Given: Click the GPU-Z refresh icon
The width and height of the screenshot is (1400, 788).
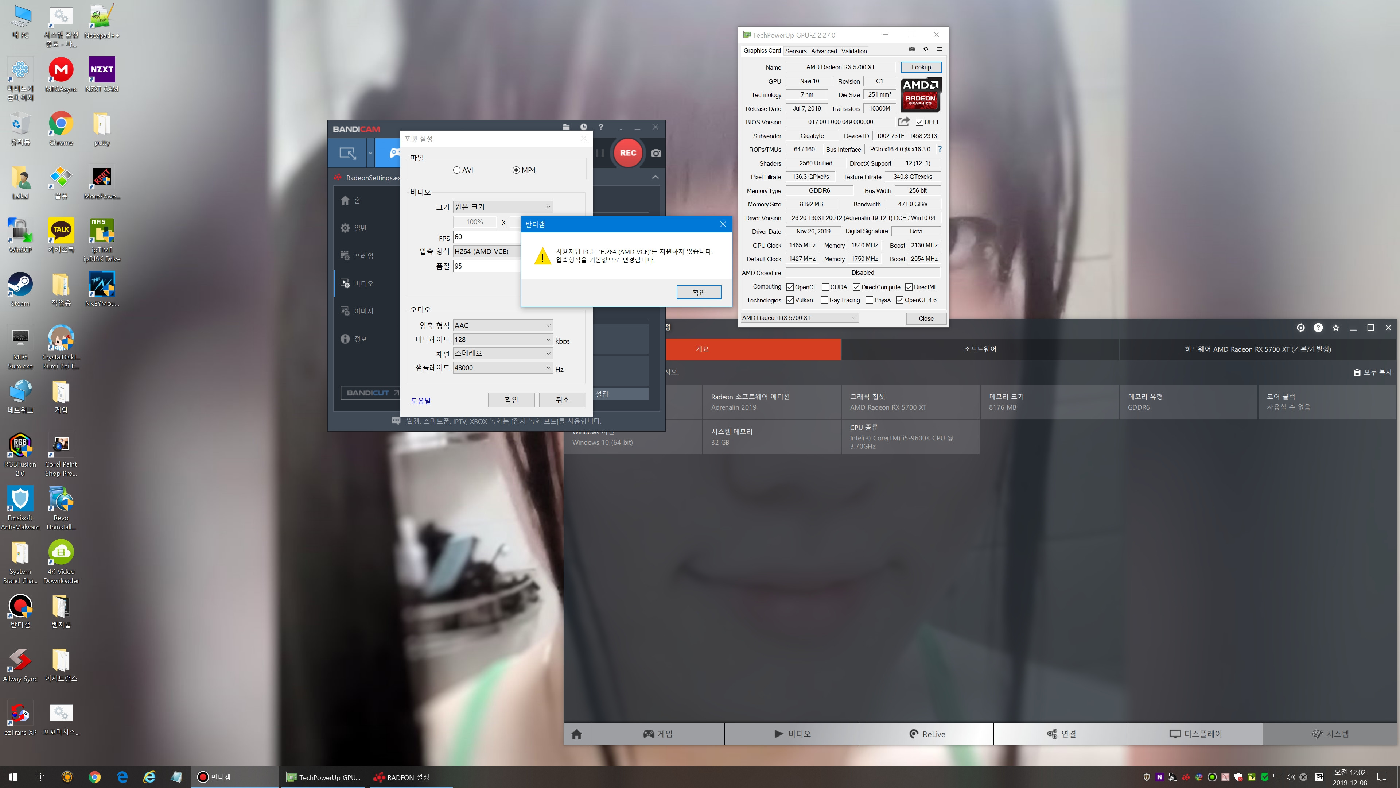Looking at the screenshot, I should pos(926,50).
